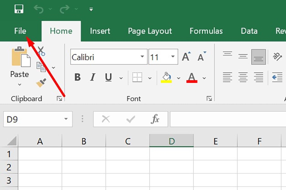Image resolution: width=286 pixels, height=190 pixels.
Task: Click the Save floppy disk icon
Action: click(x=19, y=9)
